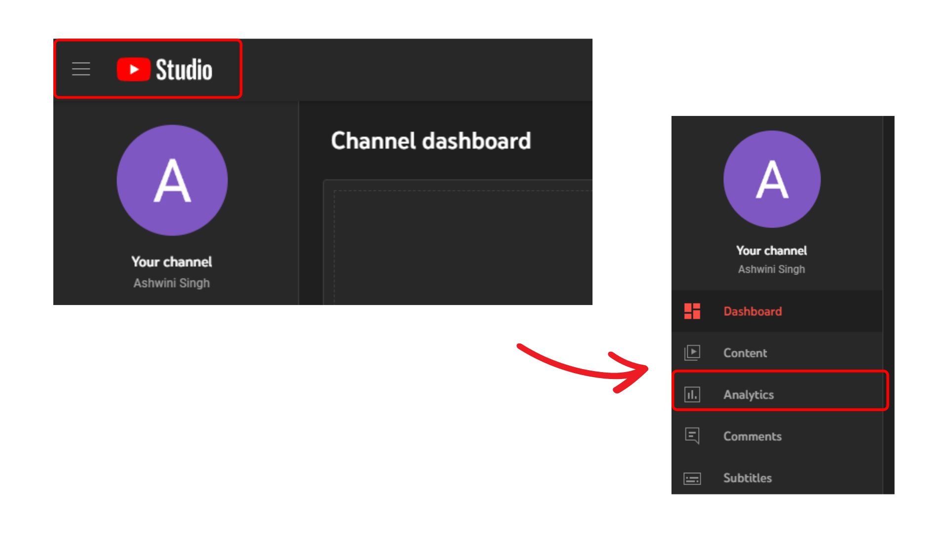Click the Ashwini Singh channel name

point(172,282)
